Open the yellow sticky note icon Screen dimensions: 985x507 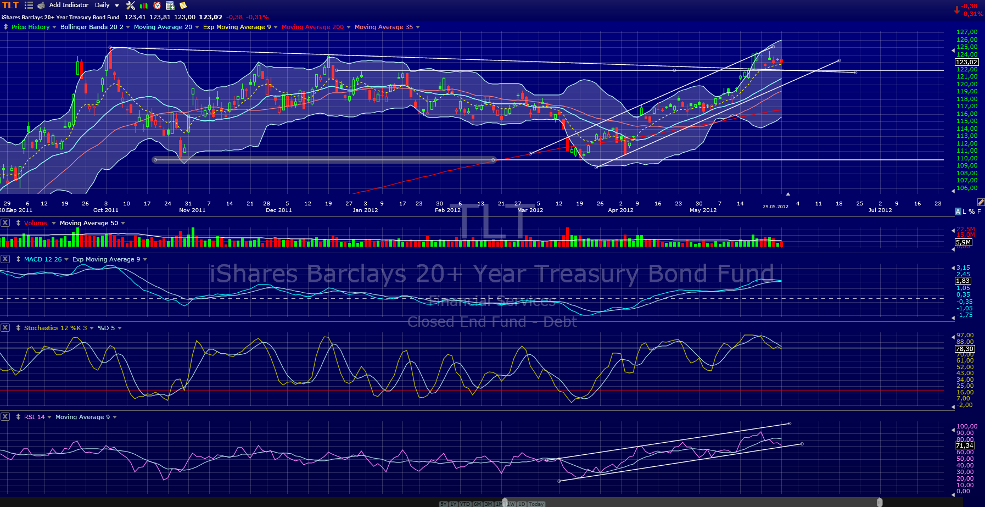(183, 5)
